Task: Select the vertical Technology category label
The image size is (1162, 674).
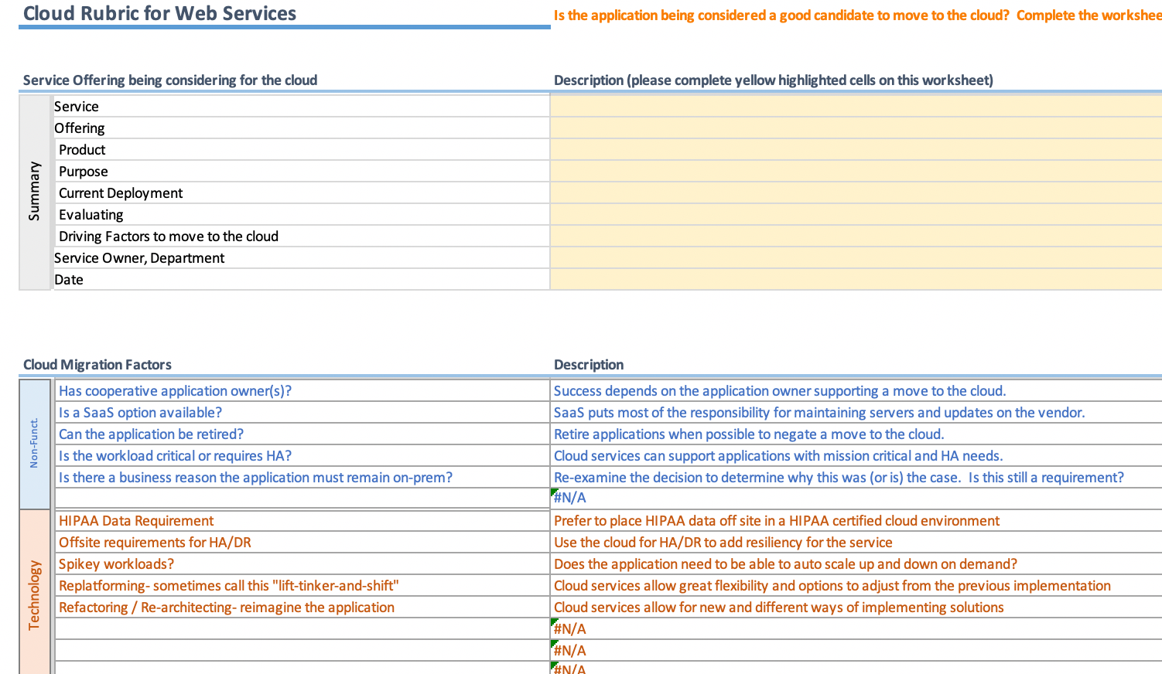Action: coord(35,595)
